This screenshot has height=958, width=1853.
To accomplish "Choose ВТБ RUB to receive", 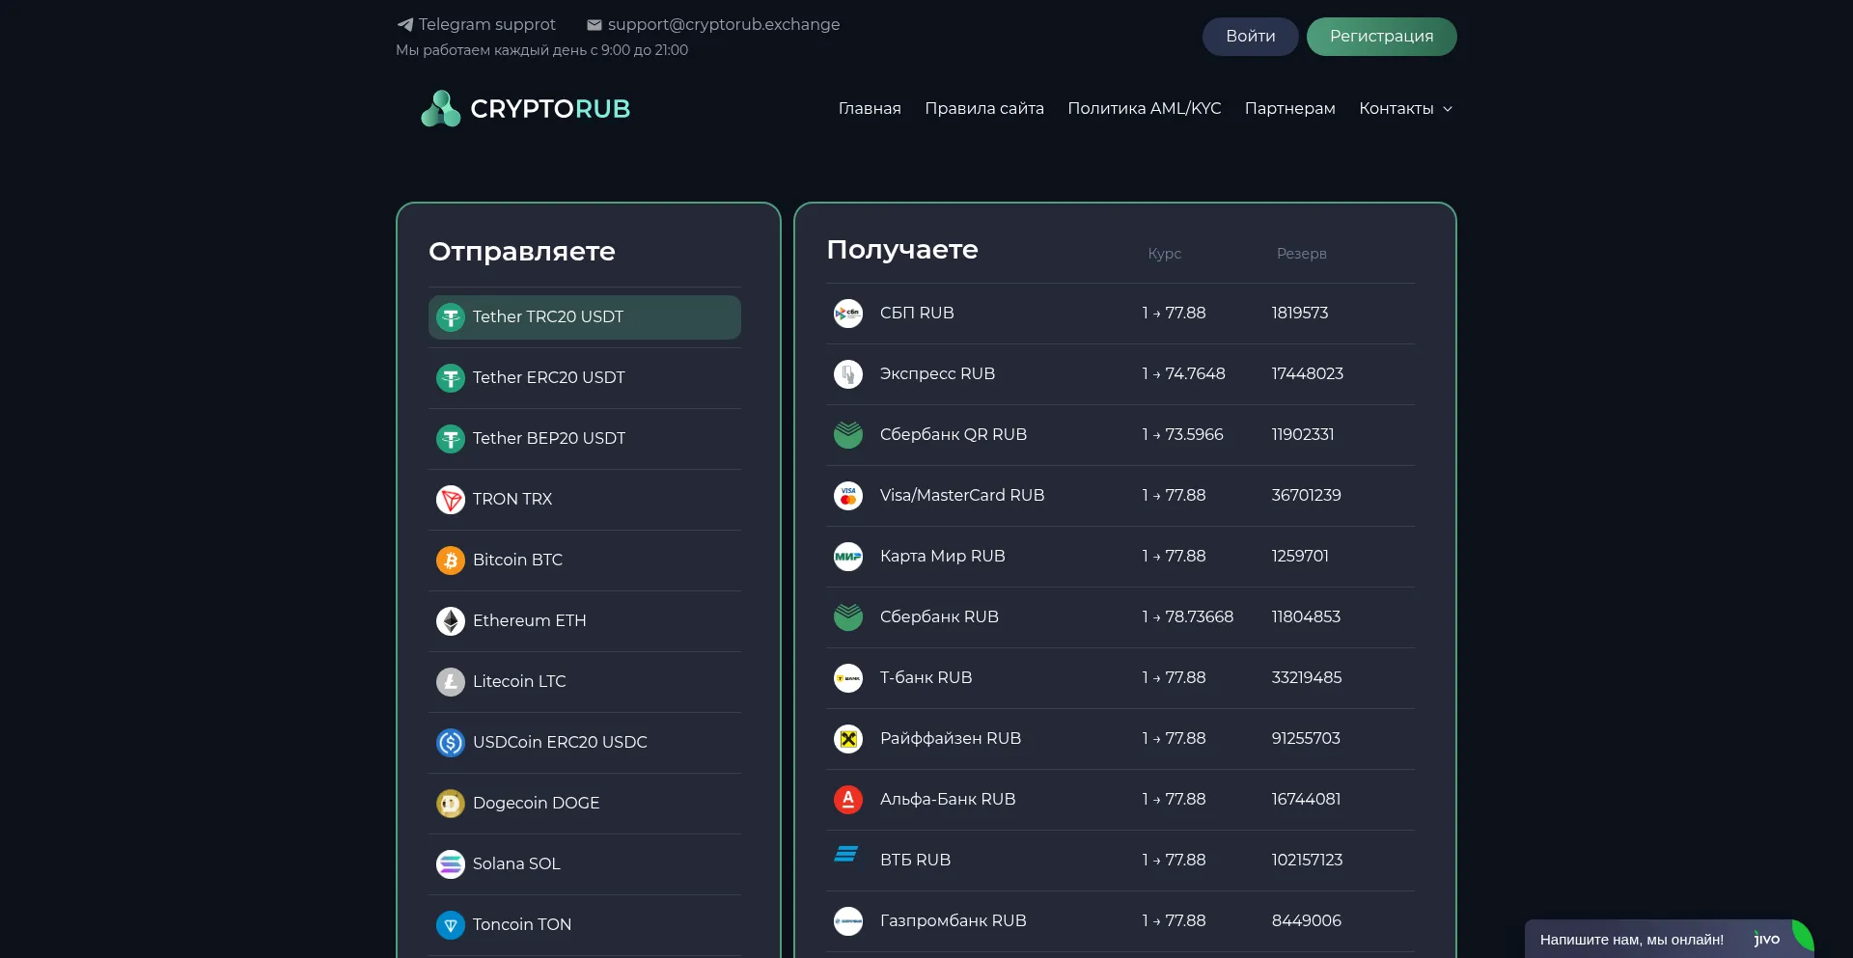I will 1120,861.
